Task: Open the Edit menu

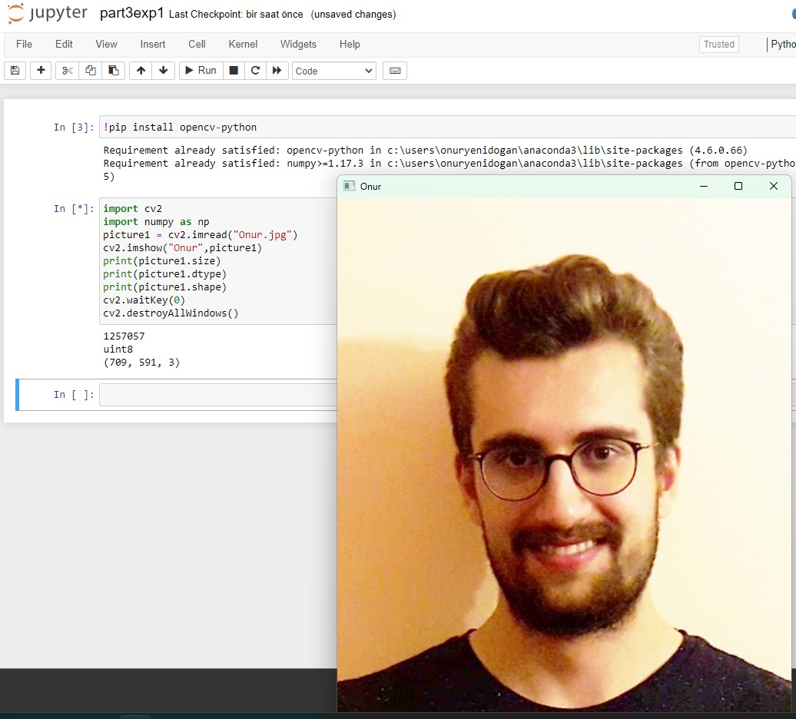Action: (64, 44)
